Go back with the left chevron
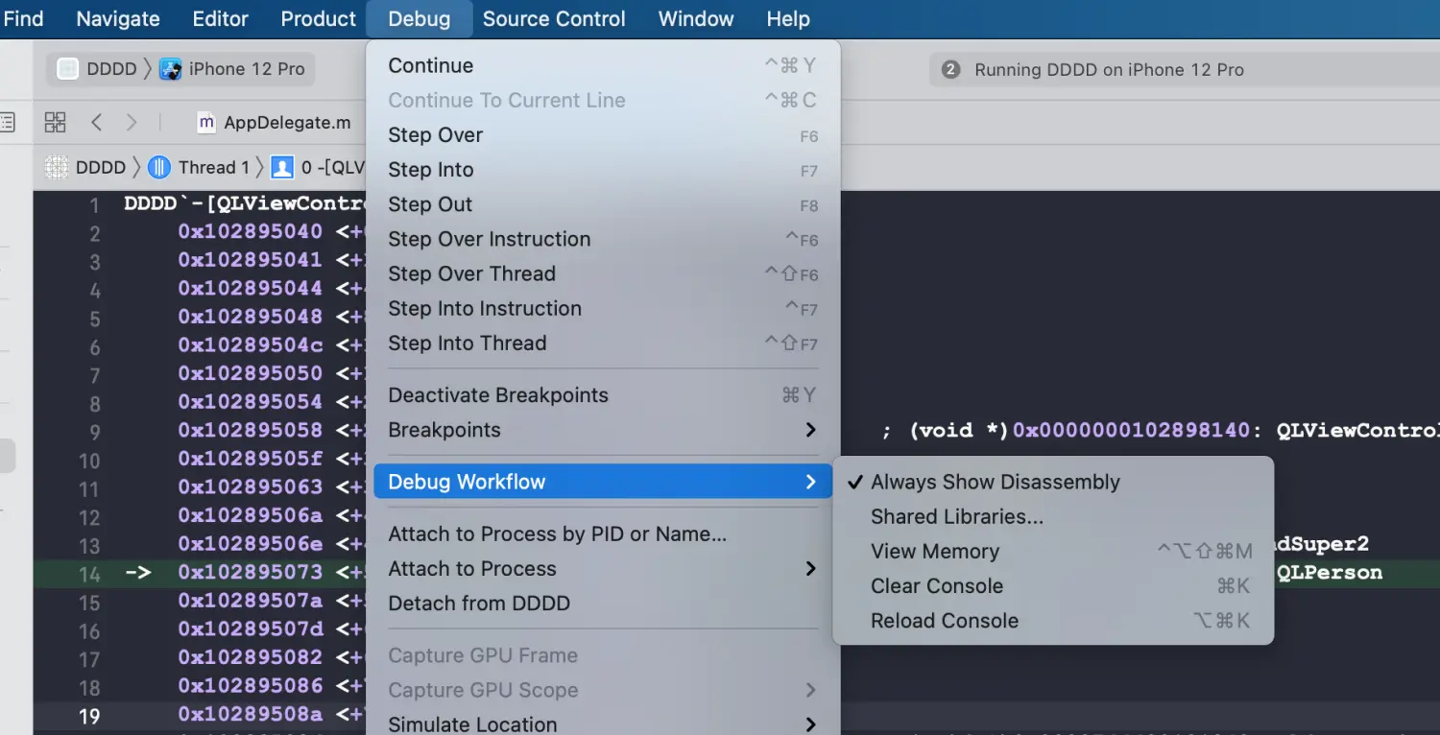Viewport: 1440px width, 735px height. 96,122
